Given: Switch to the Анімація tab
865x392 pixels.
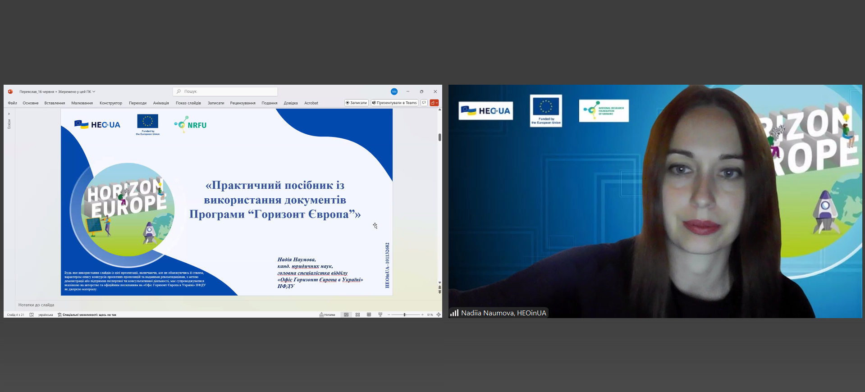Looking at the screenshot, I should click(x=161, y=103).
